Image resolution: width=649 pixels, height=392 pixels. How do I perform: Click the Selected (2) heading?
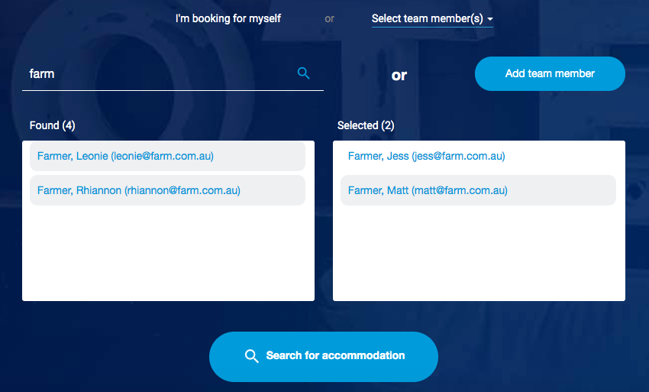pyautogui.click(x=366, y=125)
